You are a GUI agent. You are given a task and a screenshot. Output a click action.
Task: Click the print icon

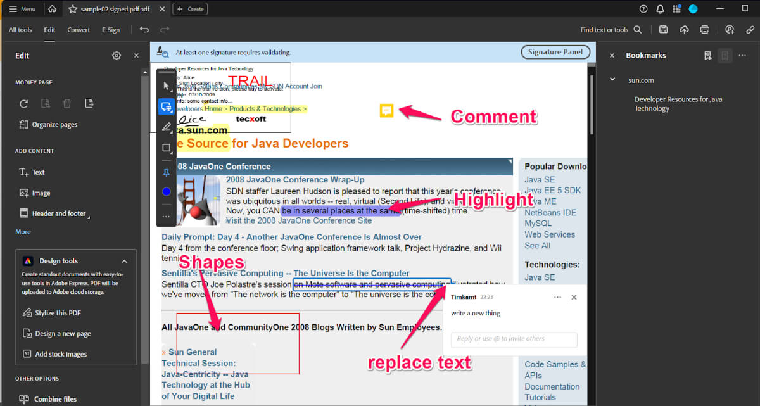pos(704,30)
